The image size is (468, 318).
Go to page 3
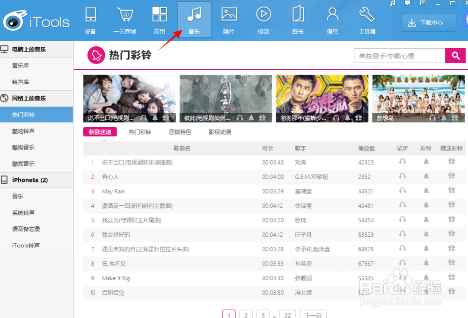click(x=263, y=314)
